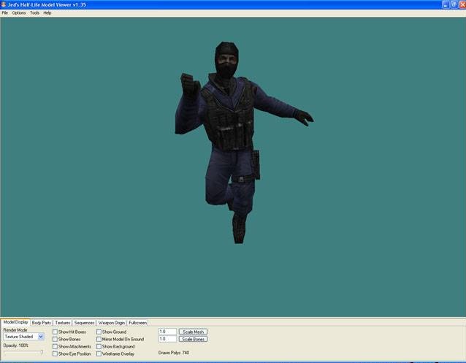Screen dimensions: 466x363
Task: Switch to the Body Parts tab
Action: click(42, 323)
